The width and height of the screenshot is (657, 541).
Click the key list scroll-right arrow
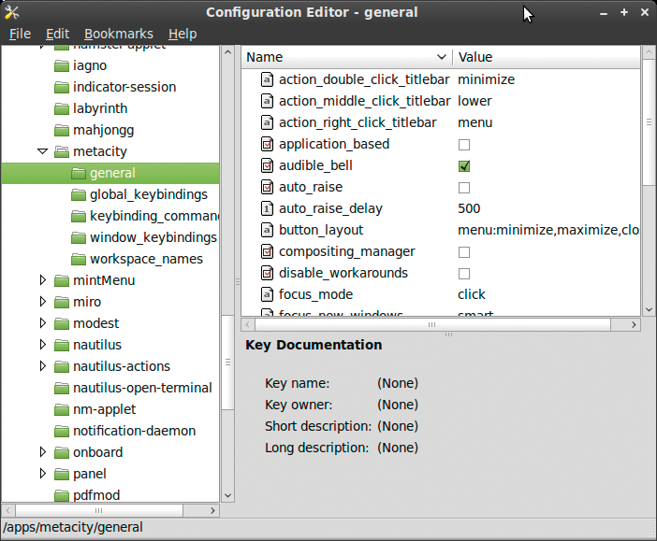click(x=634, y=324)
